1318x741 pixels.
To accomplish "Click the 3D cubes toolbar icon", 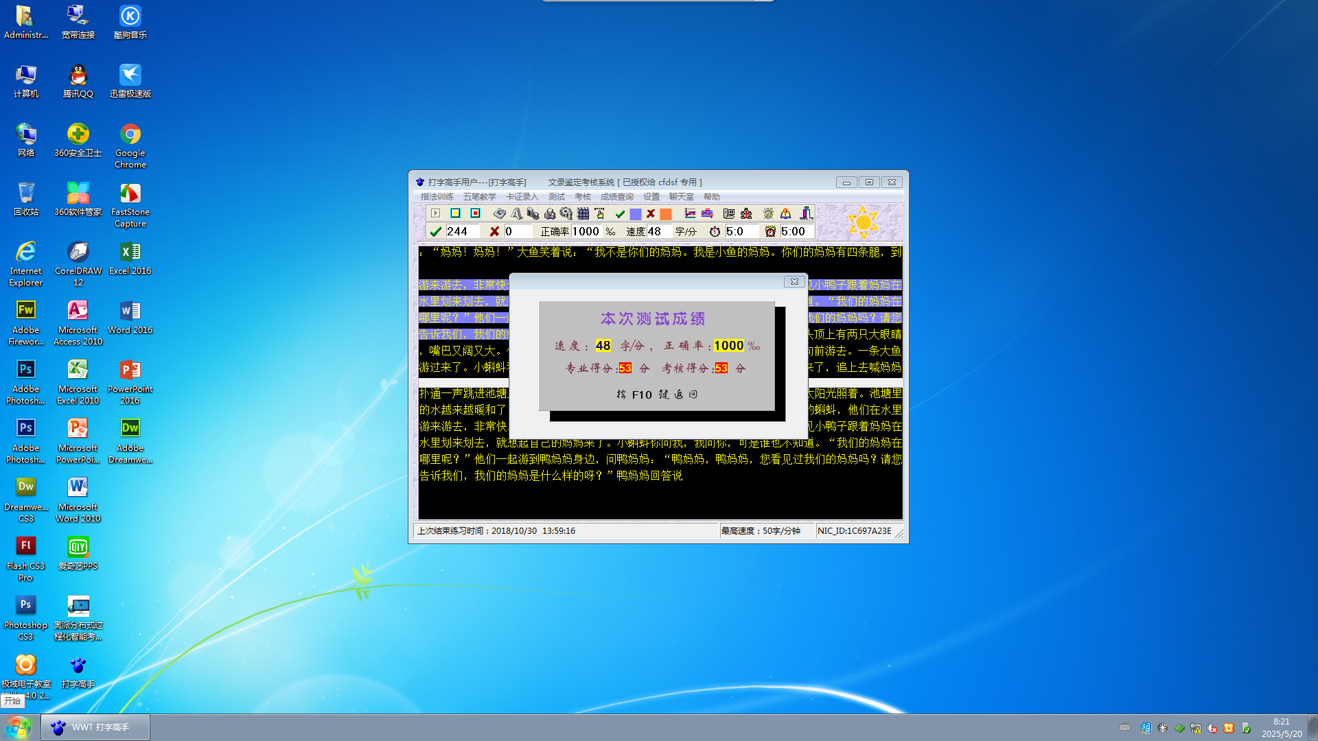I will click(x=549, y=214).
